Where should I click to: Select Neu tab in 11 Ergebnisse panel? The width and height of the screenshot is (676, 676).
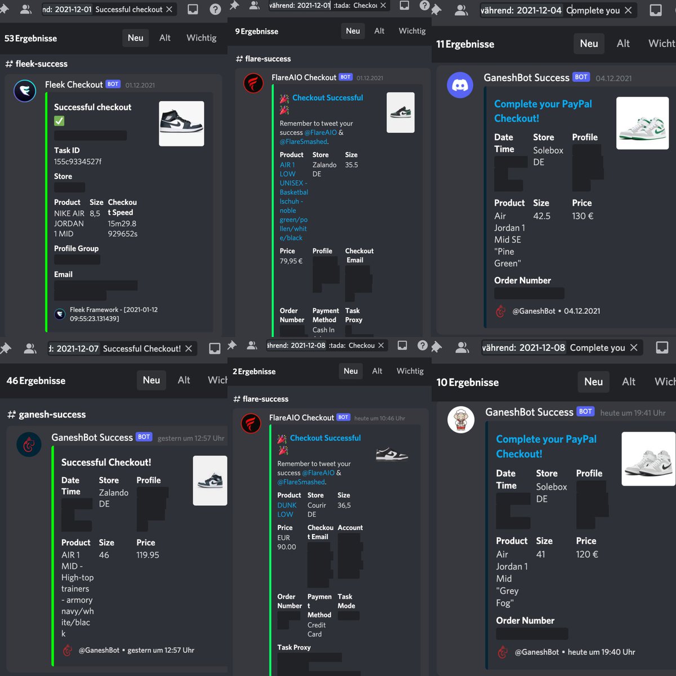point(589,43)
